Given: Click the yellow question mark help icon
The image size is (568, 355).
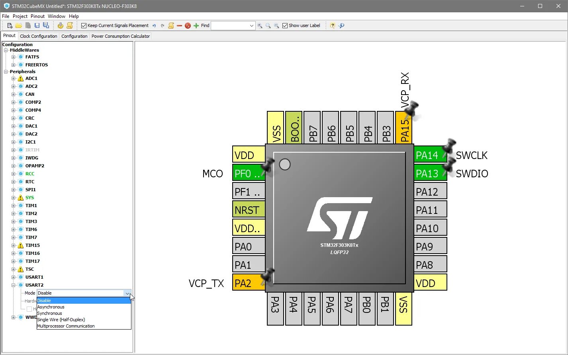Looking at the screenshot, I should click(332, 25).
